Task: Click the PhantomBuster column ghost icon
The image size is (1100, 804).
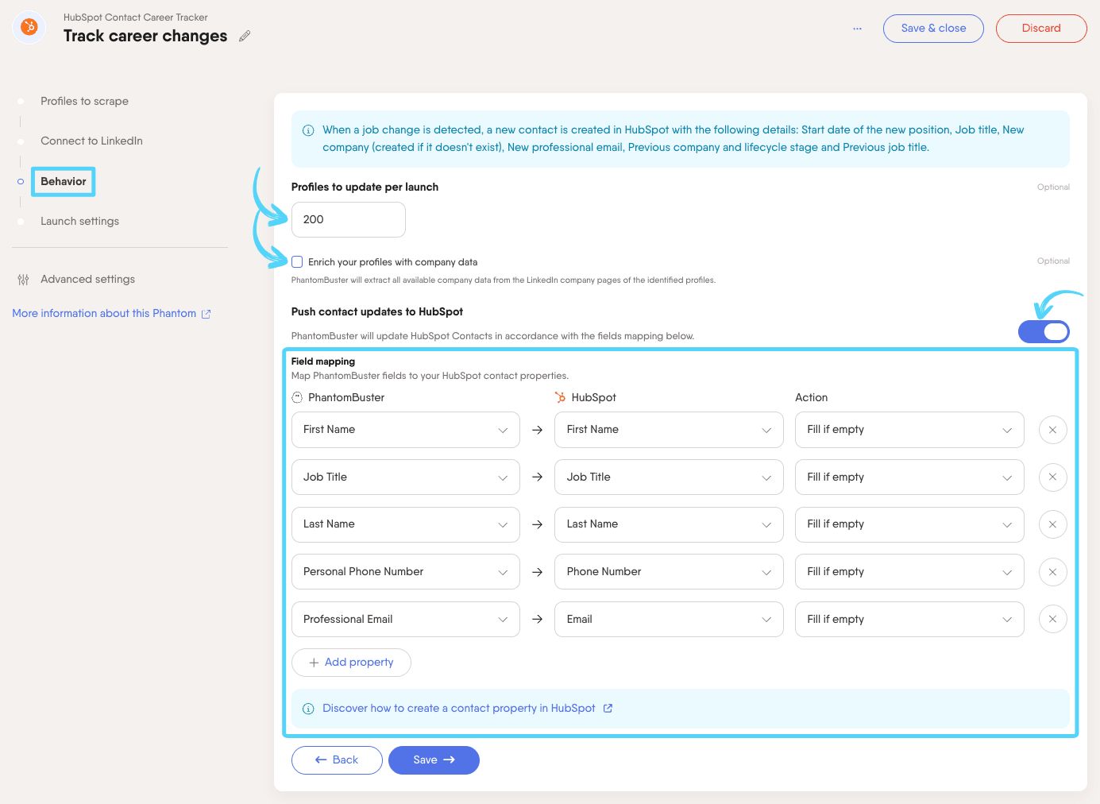Action: coord(297,397)
